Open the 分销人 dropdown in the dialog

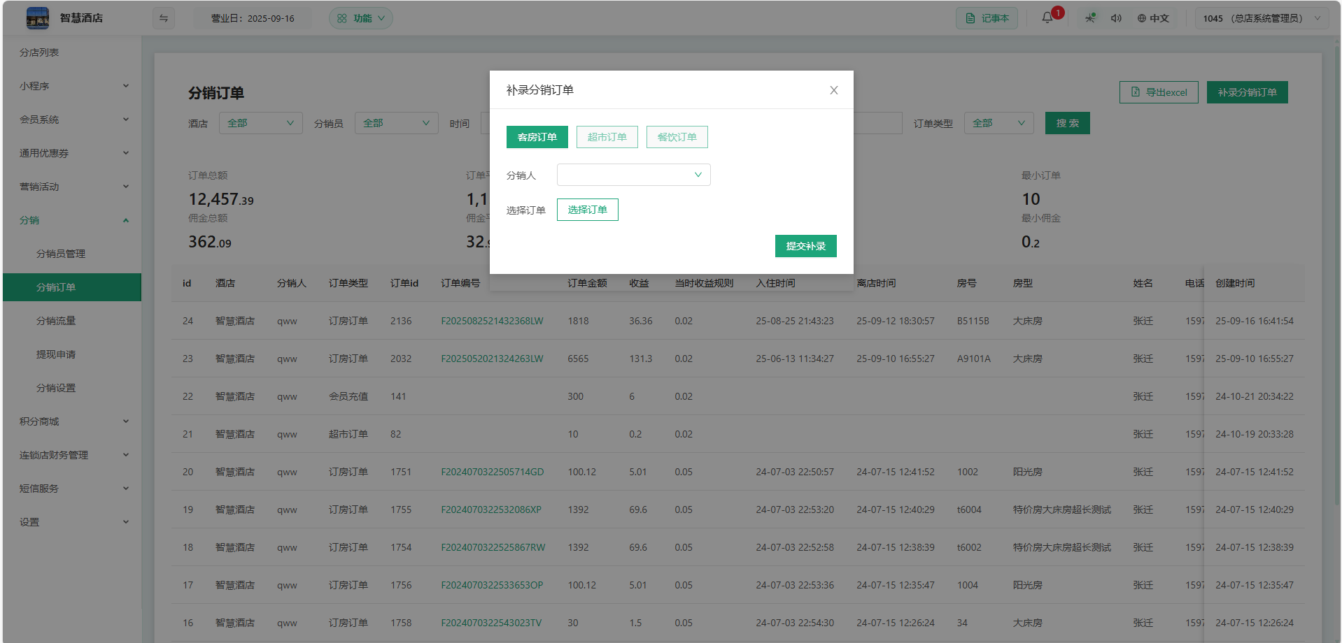tap(633, 175)
